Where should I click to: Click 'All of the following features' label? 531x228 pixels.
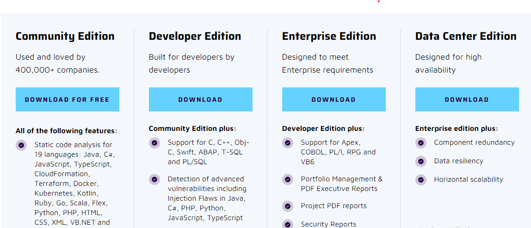67,131
